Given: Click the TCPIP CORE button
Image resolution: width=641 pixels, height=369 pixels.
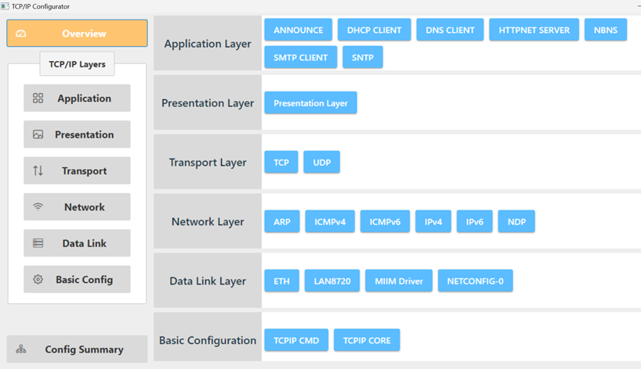Looking at the screenshot, I should (x=367, y=341).
